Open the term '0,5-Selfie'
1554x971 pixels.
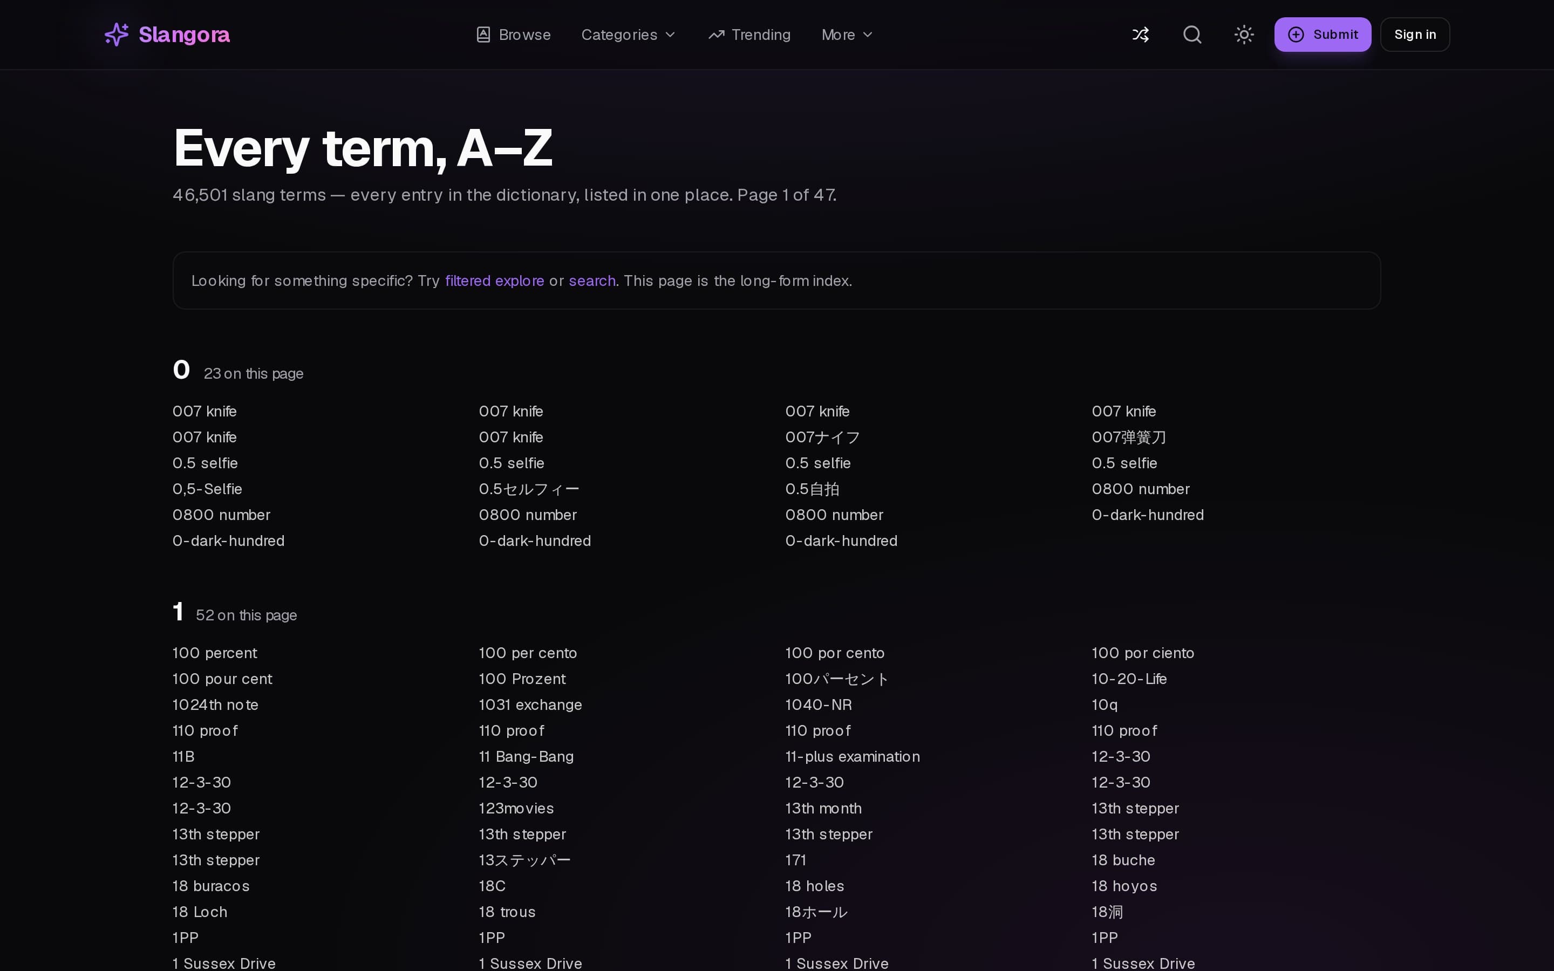tap(207, 489)
